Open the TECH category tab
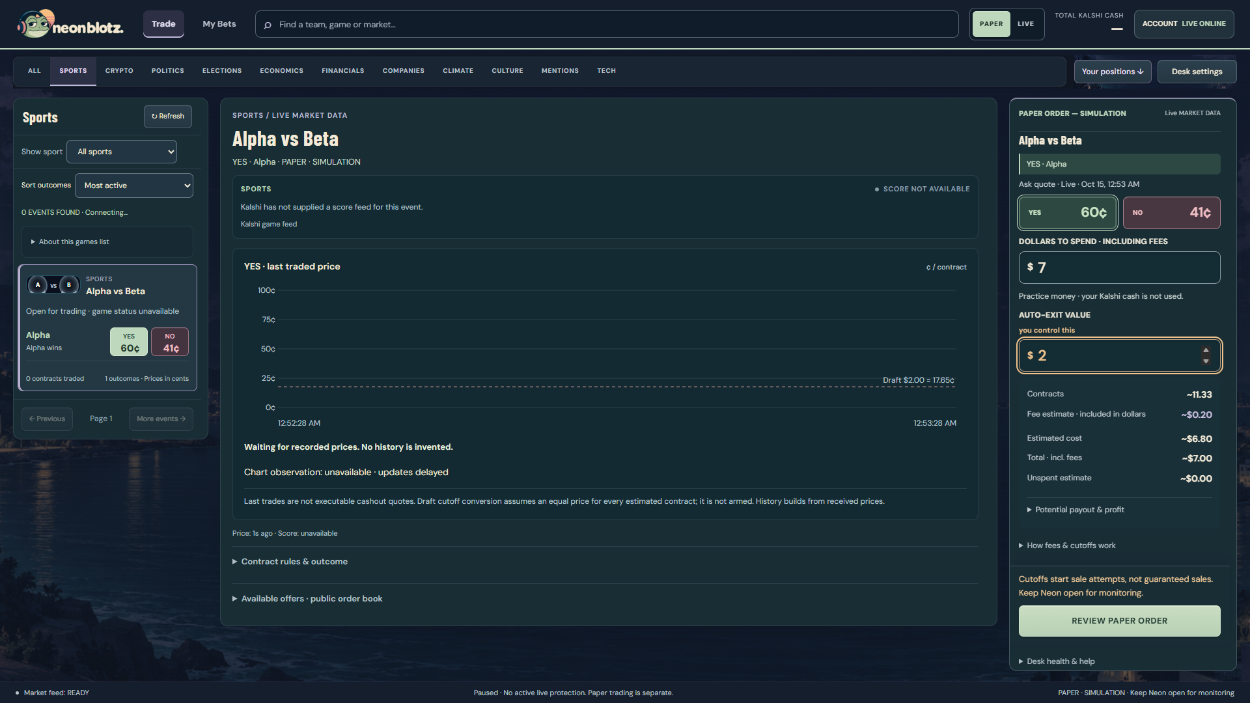Image resolution: width=1250 pixels, height=703 pixels. coord(606,71)
